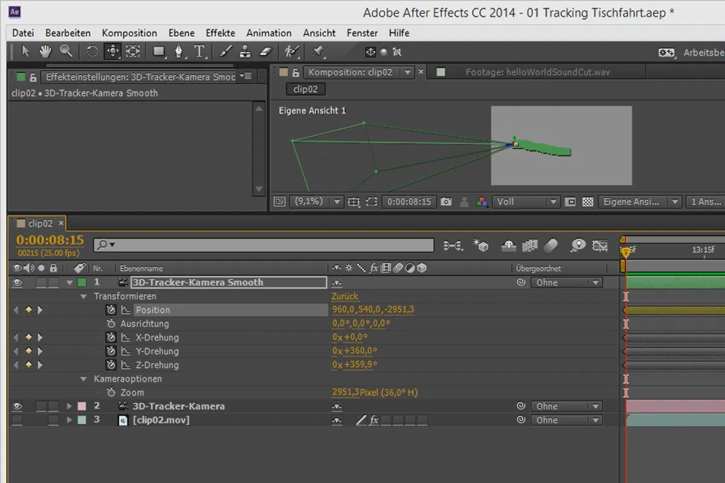
Task: Select the Hand tool
Action: [x=45, y=51]
